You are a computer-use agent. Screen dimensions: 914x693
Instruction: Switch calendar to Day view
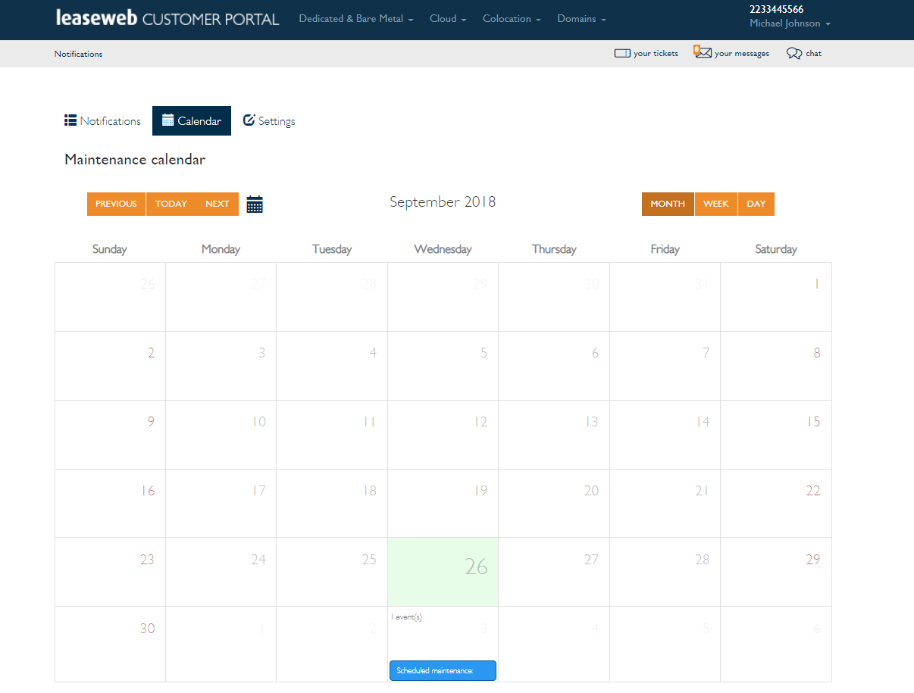coord(756,204)
